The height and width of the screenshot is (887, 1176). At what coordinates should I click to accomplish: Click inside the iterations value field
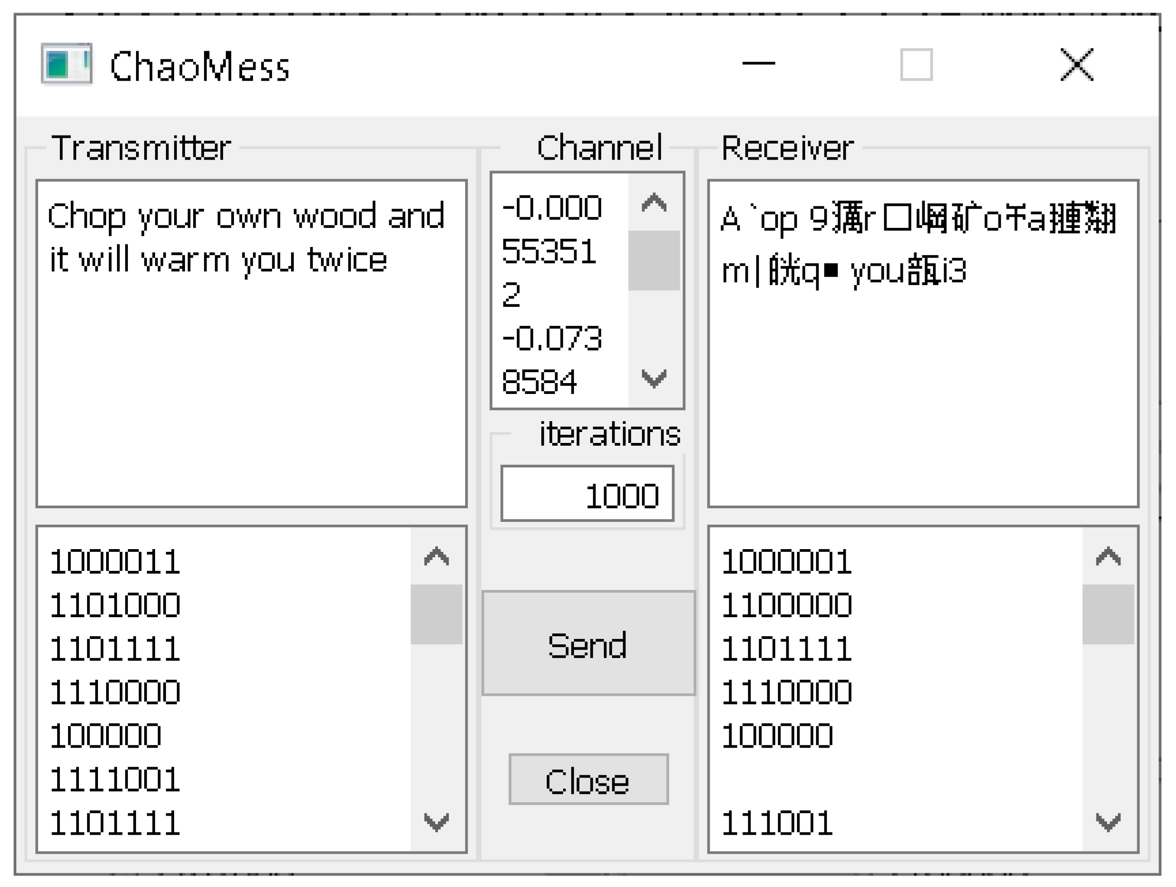click(587, 494)
